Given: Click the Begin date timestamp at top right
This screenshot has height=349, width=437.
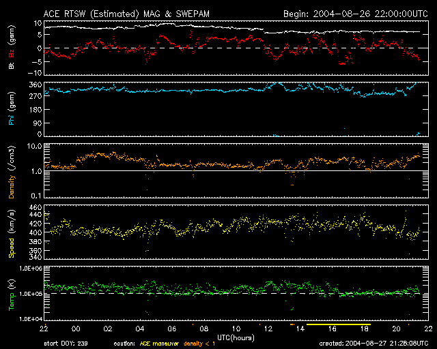Looking at the screenshot, I should pyautogui.click(x=354, y=13).
